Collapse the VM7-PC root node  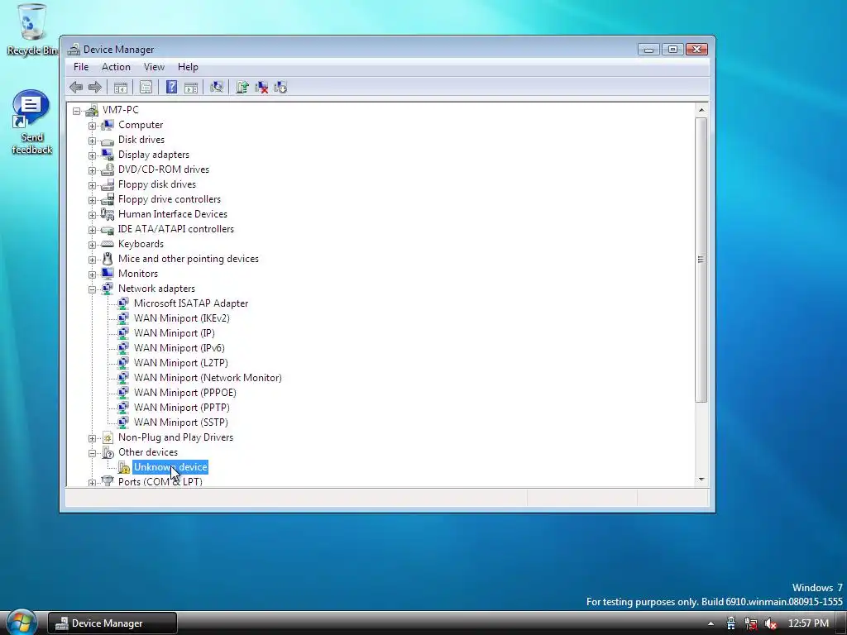77,111
